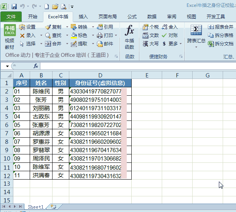236x212 pixels.
Task: Expand the 打印 dropdown arrow
Action: [116, 35]
